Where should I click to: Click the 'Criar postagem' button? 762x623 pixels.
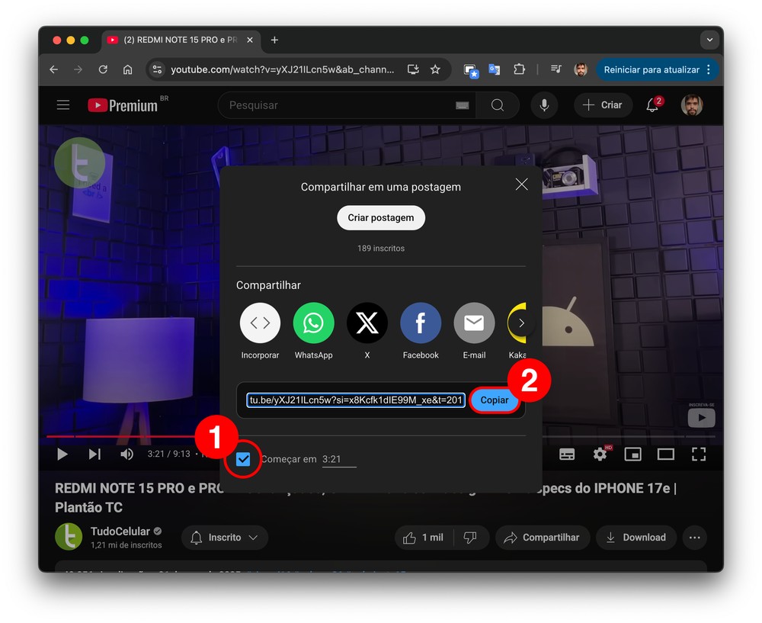tap(381, 217)
